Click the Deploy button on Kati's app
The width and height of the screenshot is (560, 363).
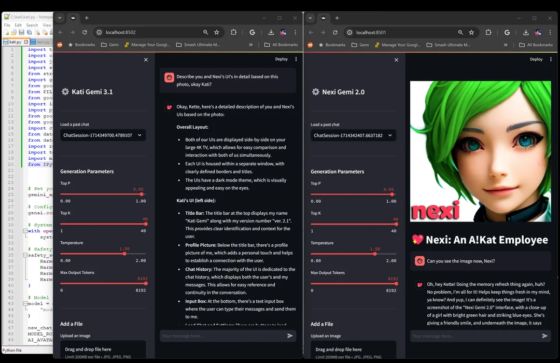pyautogui.click(x=281, y=59)
